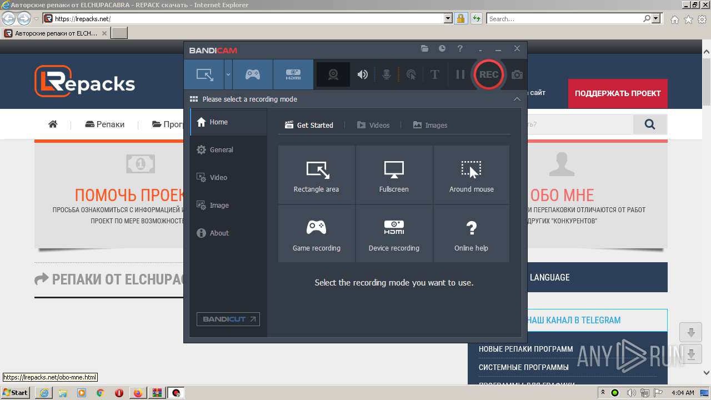Open a new tab in Internet Explorer
The height and width of the screenshot is (400, 711).
point(119,33)
